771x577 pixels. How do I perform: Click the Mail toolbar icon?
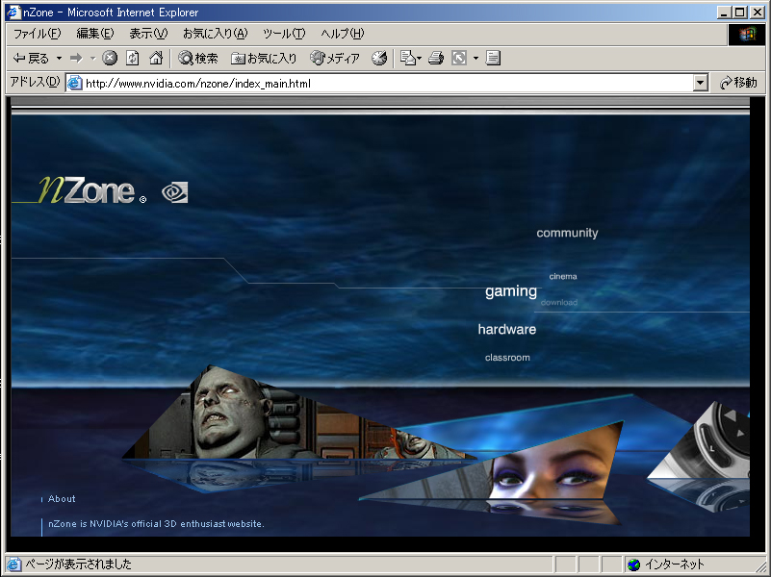(407, 59)
